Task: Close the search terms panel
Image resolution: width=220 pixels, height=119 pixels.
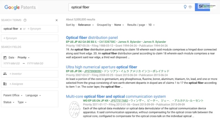Action: click(57, 20)
